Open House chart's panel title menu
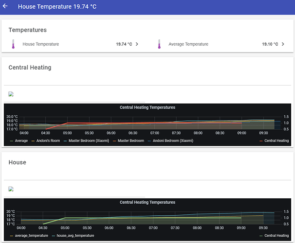 [147, 202]
